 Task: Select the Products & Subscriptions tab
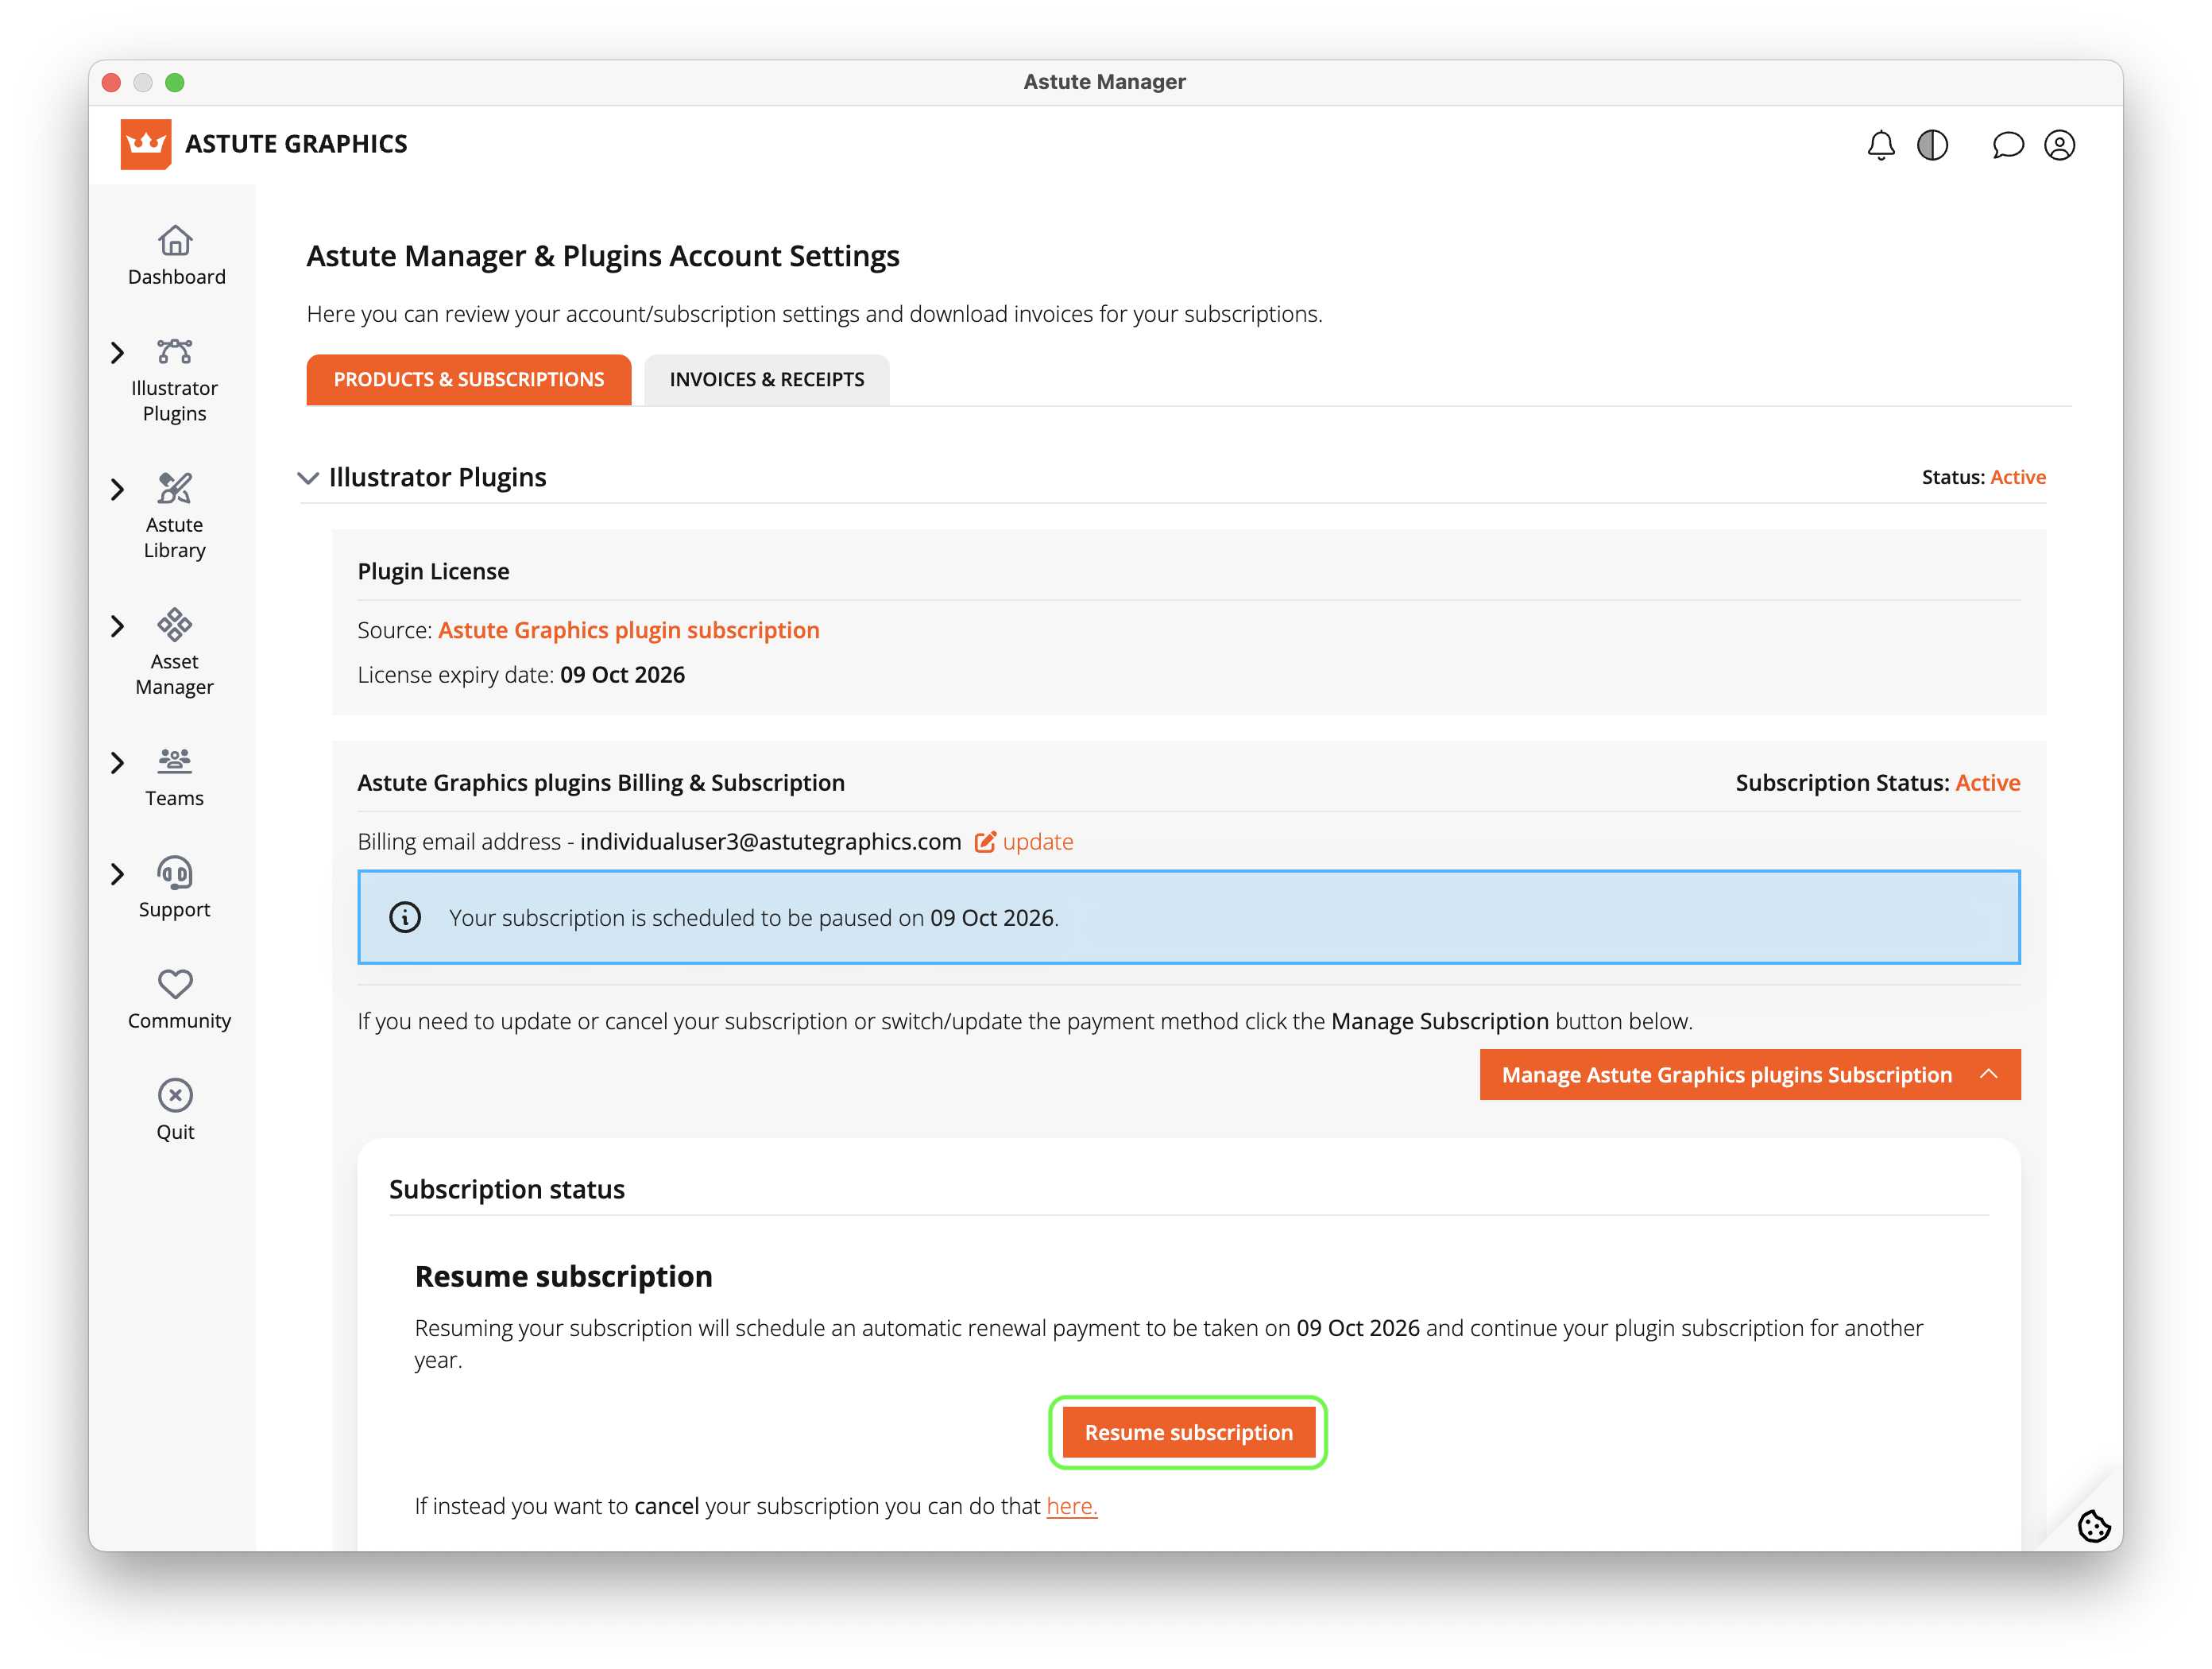(468, 380)
